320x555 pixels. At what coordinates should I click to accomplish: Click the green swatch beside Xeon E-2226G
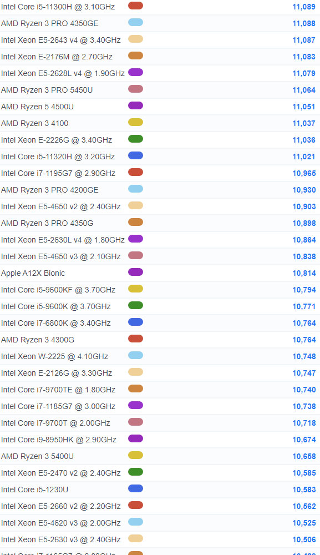[x=135, y=139]
